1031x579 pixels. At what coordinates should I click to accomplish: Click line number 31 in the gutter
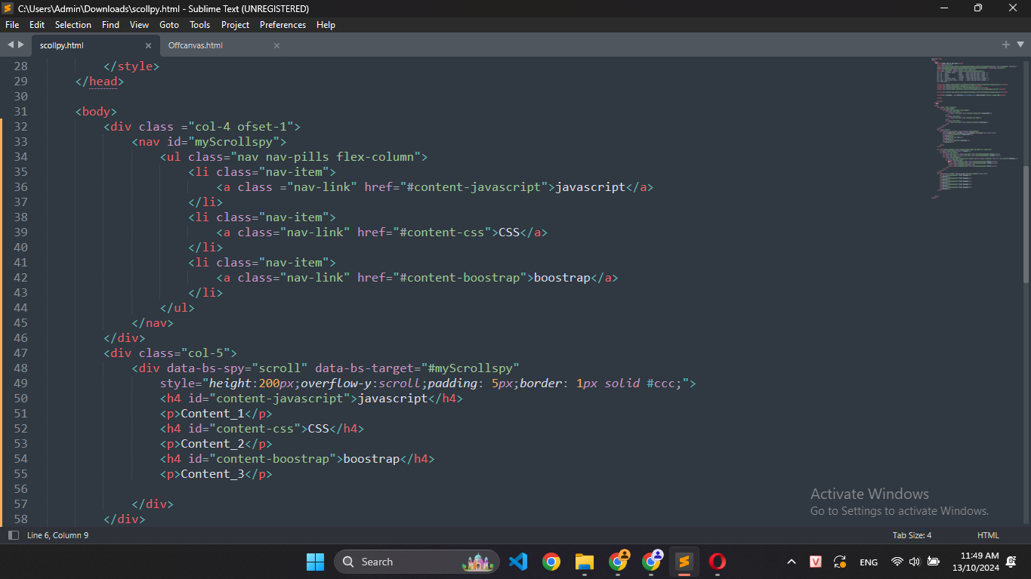pyautogui.click(x=20, y=112)
